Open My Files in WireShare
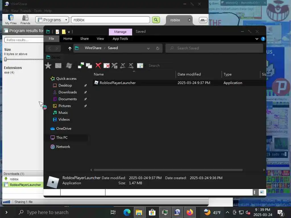Viewport: 291px width, 218px height. [11, 20]
